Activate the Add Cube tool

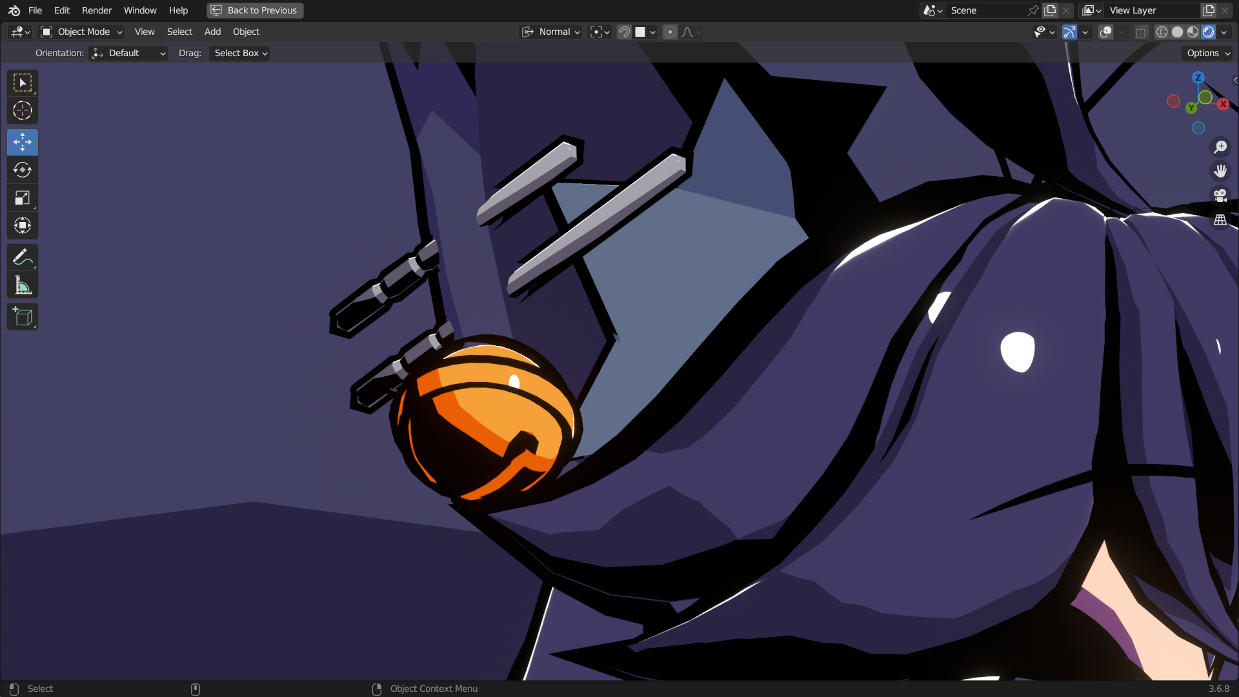[x=23, y=317]
